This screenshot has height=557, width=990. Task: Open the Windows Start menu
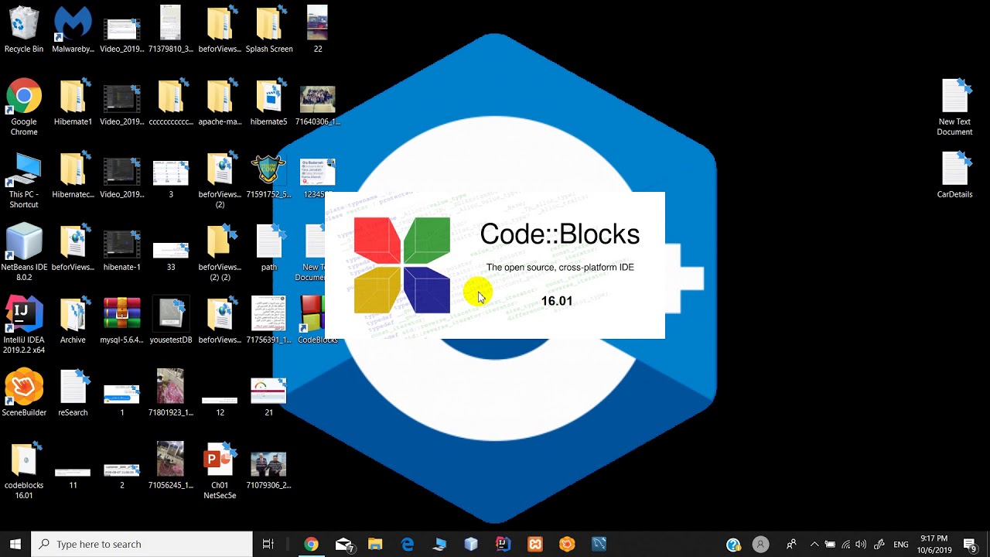tap(15, 544)
